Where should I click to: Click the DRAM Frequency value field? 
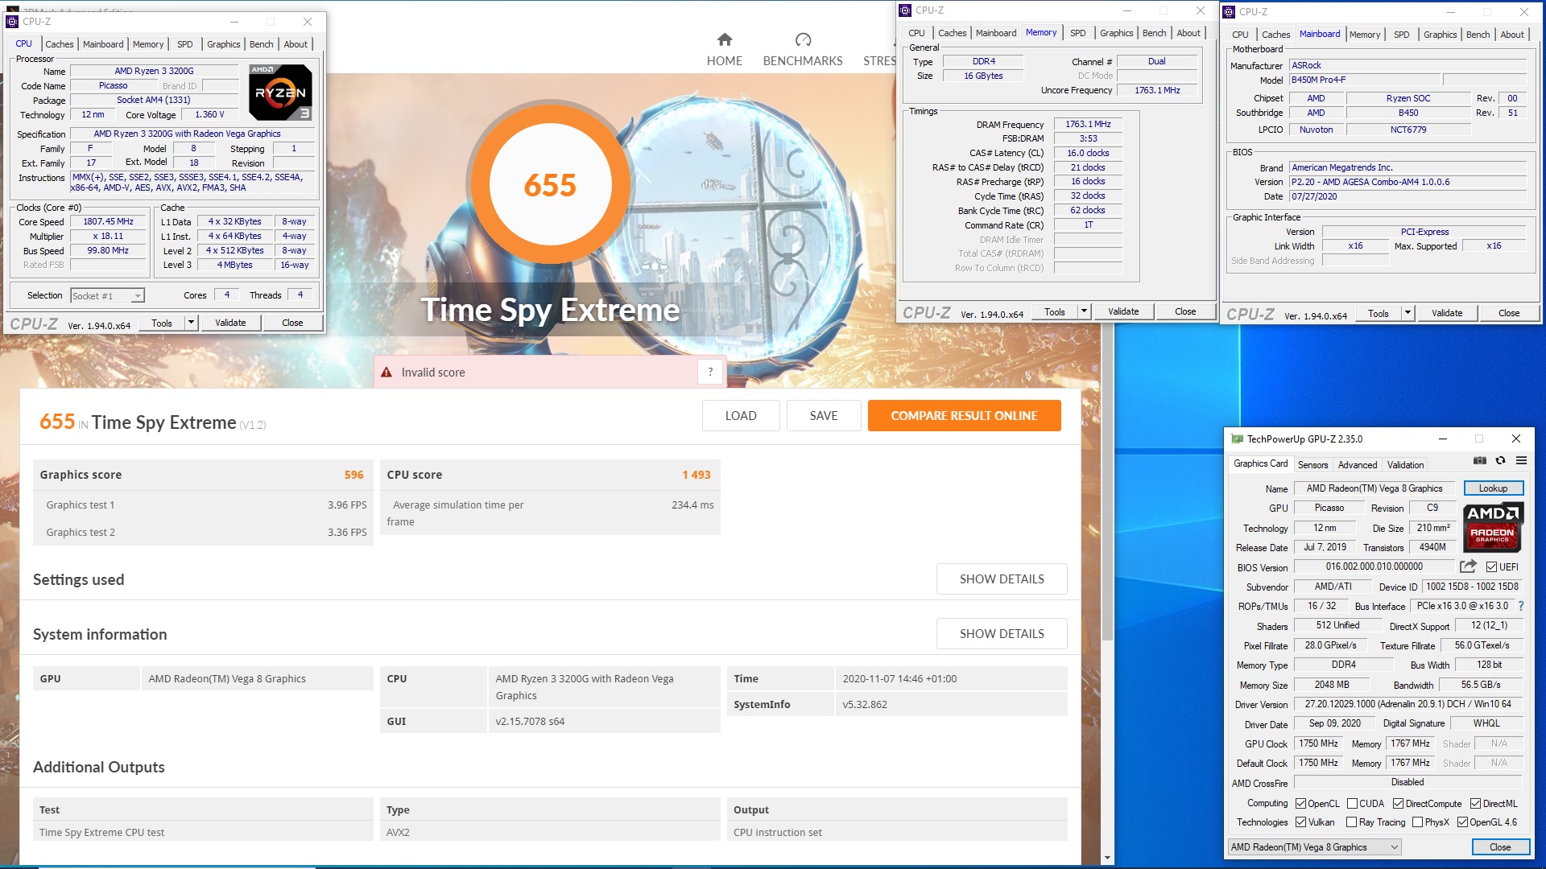click(x=1088, y=124)
